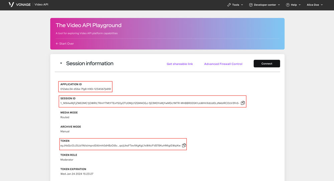334x181 pixels.
Task: Click the cube icon beside Developer center
Action: click(251, 5)
